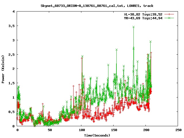The height and width of the screenshot is (138, 184).
Task: Click the x-axis tick label 150
Action: coord(114,130)
